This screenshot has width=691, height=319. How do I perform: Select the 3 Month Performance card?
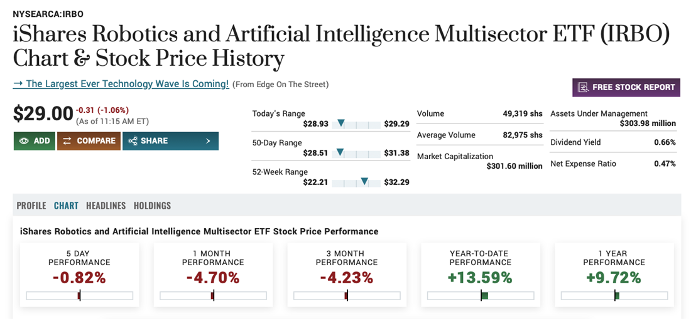[347, 275]
